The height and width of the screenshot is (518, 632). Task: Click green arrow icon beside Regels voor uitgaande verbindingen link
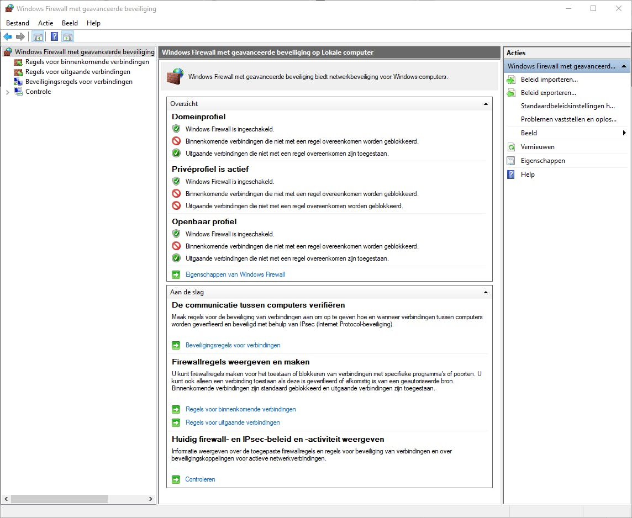tap(176, 422)
